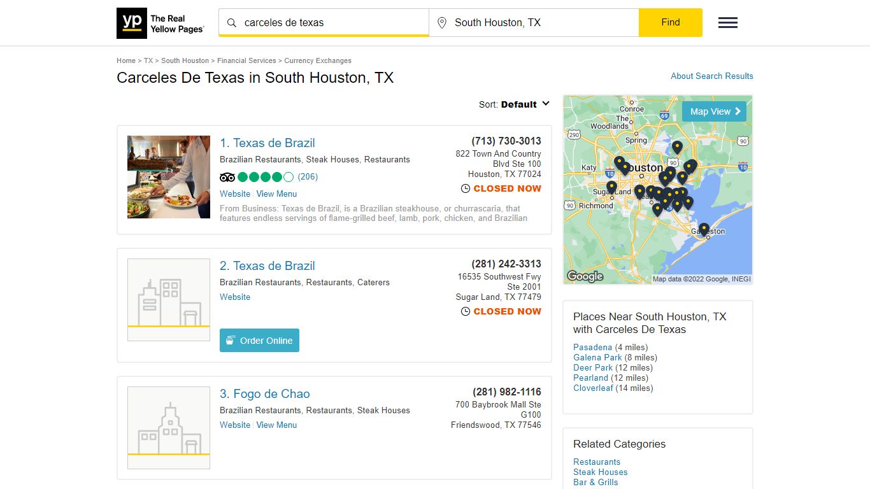Click the TripAdvisor owl rating icon
870x489 pixels.
click(x=227, y=177)
